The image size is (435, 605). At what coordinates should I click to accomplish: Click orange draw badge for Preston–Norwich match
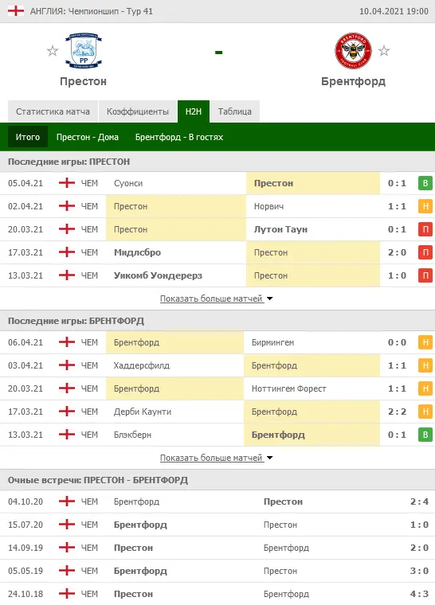coord(425,206)
